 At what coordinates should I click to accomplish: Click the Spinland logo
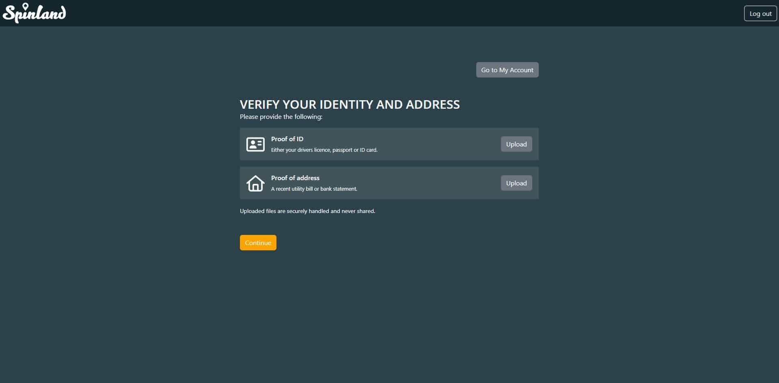(34, 13)
